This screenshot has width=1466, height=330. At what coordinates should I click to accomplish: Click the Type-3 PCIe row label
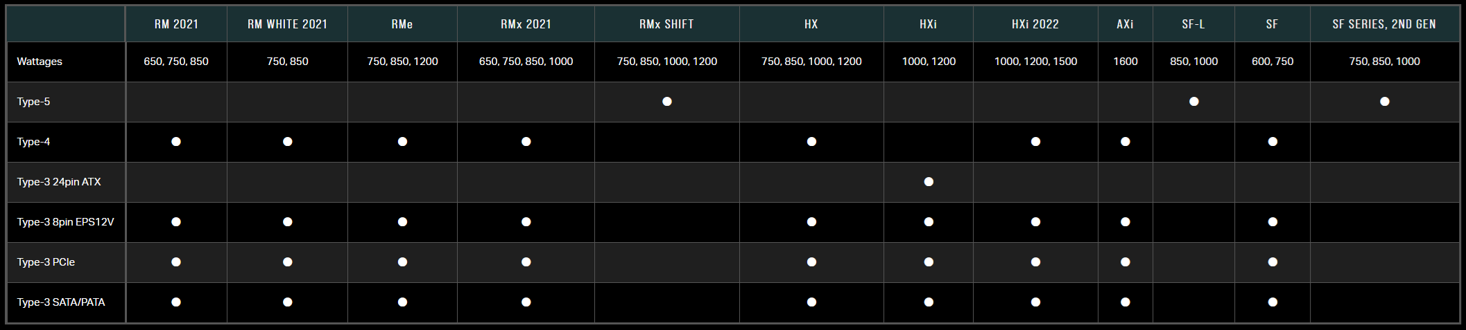click(x=46, y=262)
